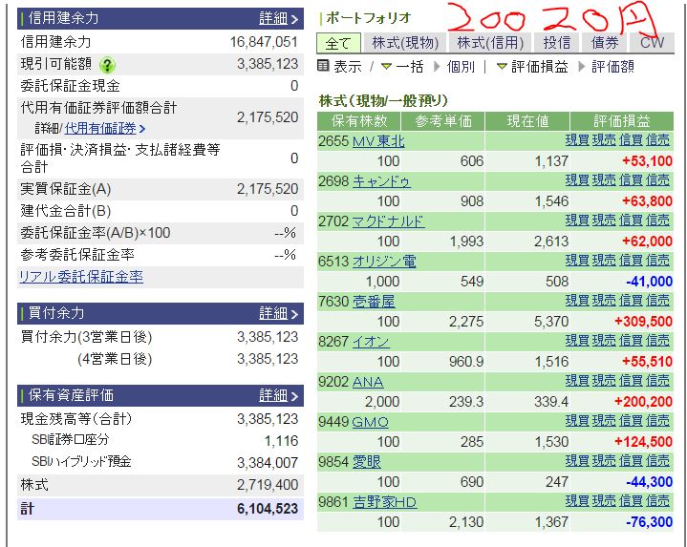Open the イオン stock link
Screen dimensions: 687x547
pyautogui.click(x=371, y=342)
